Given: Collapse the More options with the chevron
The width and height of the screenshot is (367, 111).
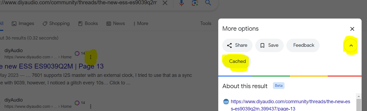Looking at the screenshot, I should pos(351,45).
